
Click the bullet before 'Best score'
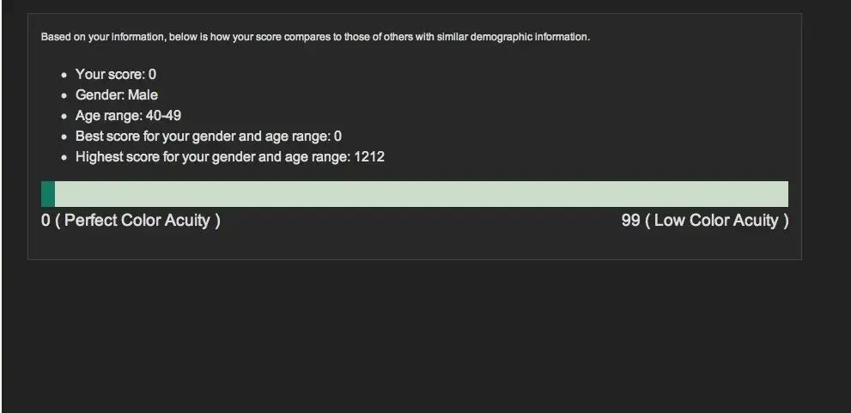[x=64, y=137]
